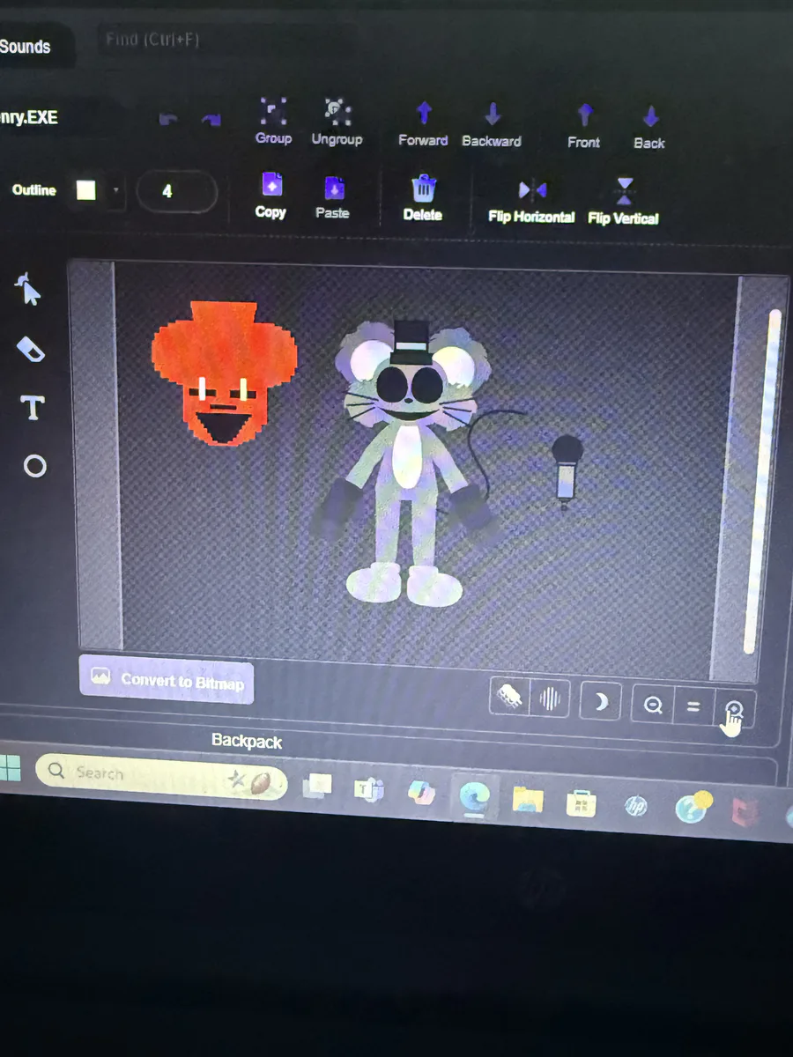Bring selection to Front

click(584, 127)
